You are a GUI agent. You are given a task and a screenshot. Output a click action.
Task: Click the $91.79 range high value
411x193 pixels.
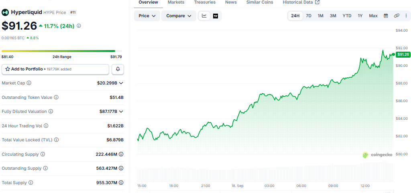[116, 57]
